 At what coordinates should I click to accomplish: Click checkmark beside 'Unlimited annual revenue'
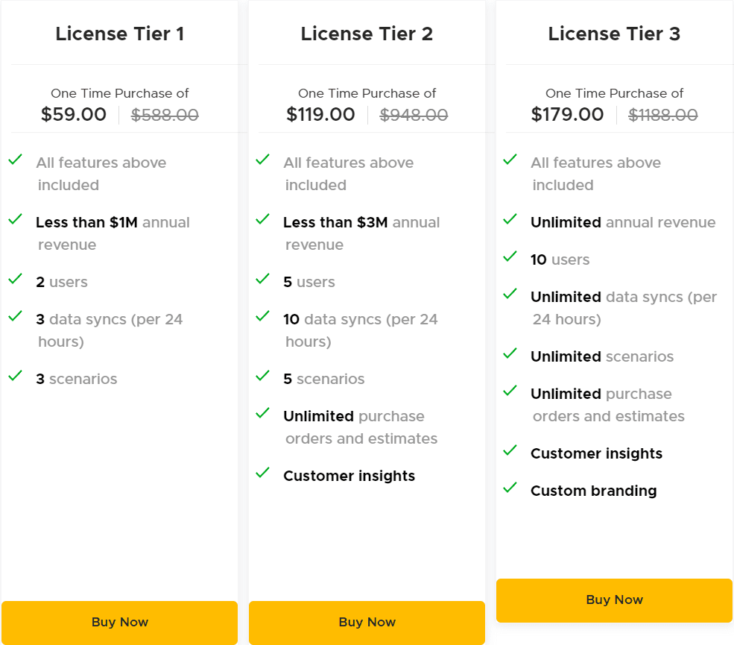tap(510, 219)
